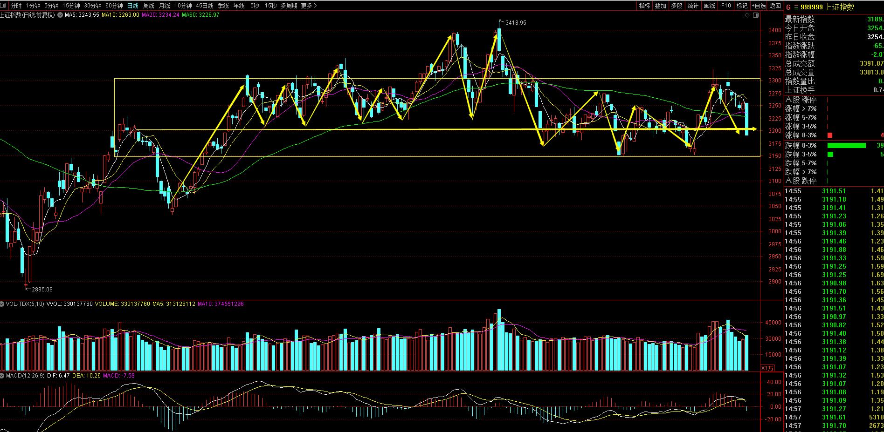Image resolution: width=884 pixels, height=432 pixels.
Task: Click the 返回 back button
Action: [775, 6]
